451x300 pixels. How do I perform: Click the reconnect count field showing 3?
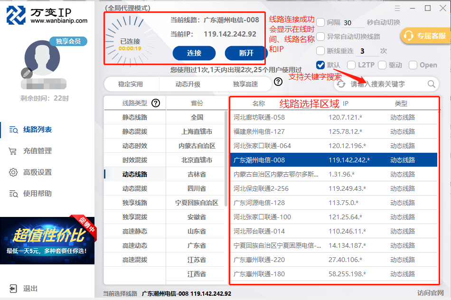[368, 51]
